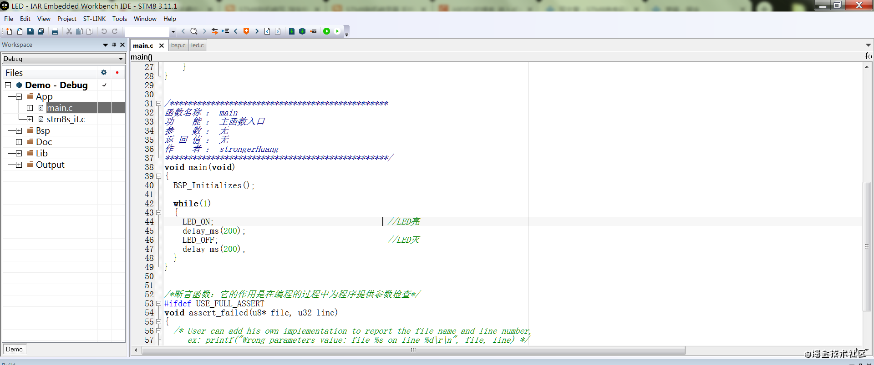Copy selection using toolbar icon

pos(79,31)
